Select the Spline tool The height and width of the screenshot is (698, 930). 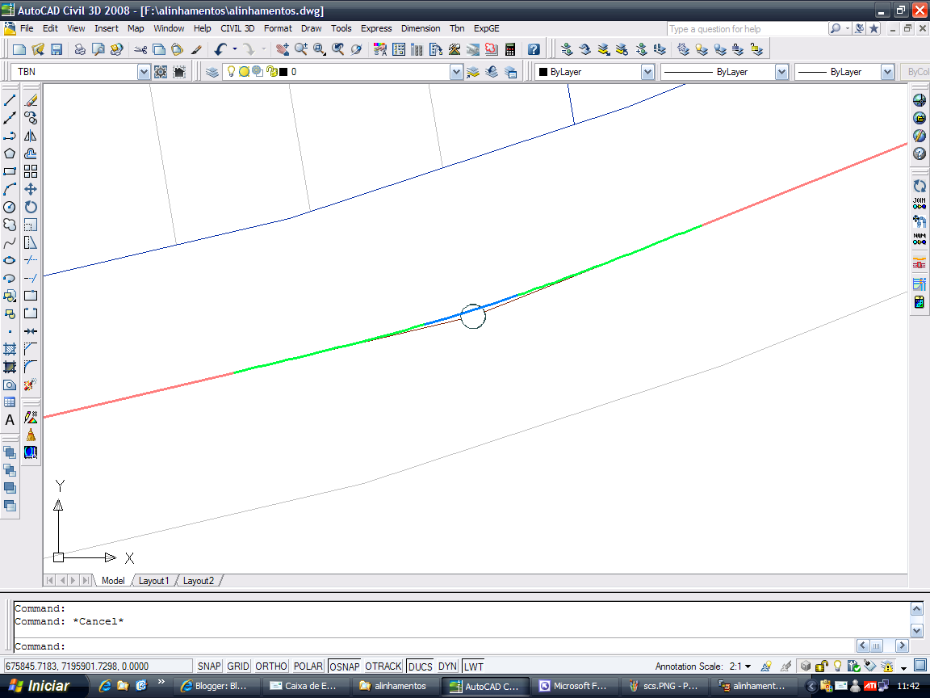10,242
